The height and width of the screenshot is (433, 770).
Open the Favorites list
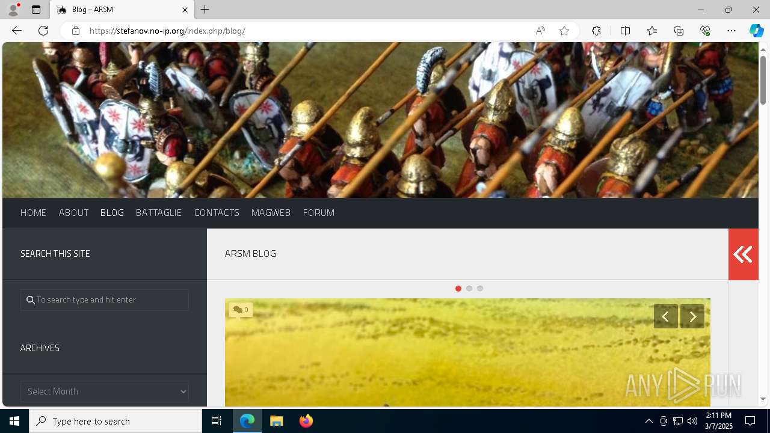tap(652, 31)
